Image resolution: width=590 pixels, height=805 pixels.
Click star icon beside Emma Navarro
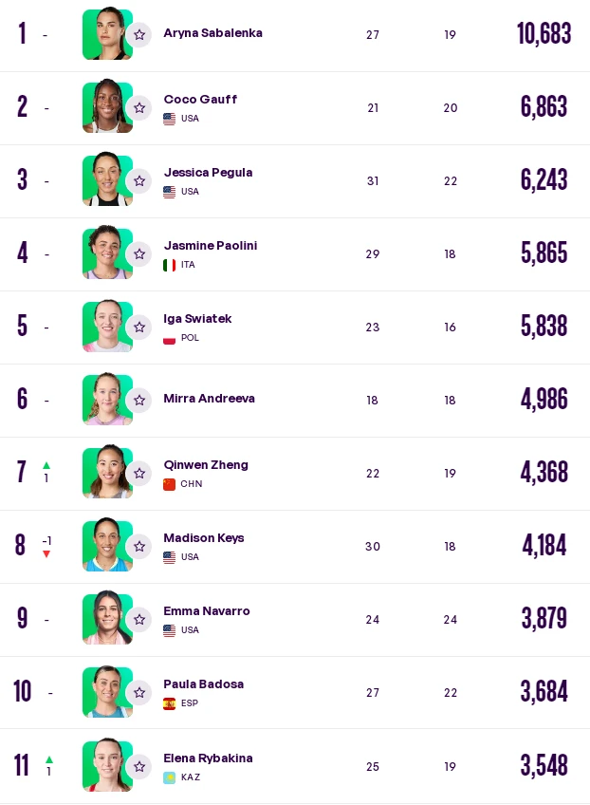click(x=139, y=620)
